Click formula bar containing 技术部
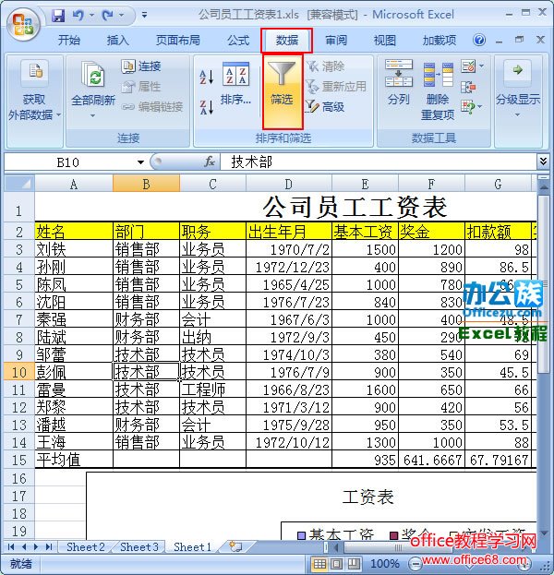Image resolution: width=554 pixels, height=575 pixels. 378,162
